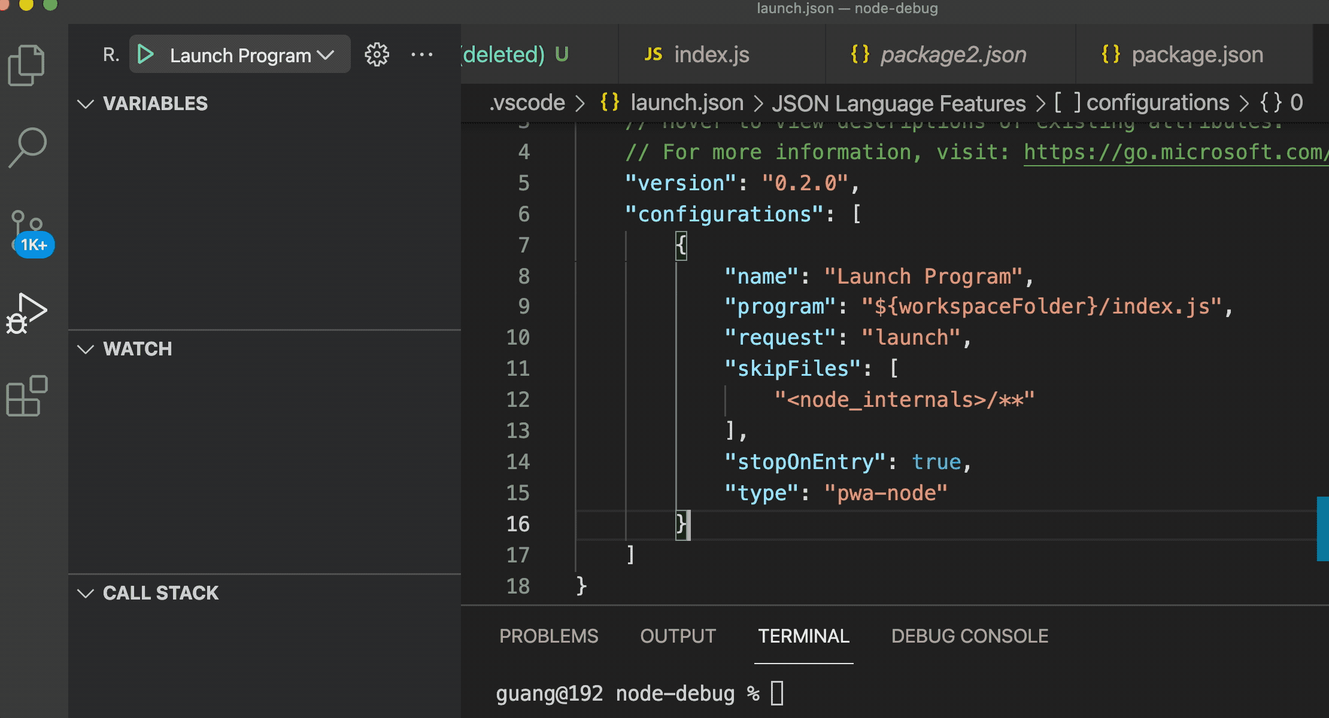
Task: Open the Explorer view in activity bar
Action: point(26,65)
